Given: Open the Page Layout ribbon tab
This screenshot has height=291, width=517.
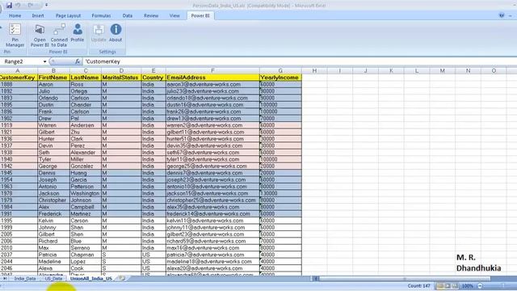Looking at the screenshot, I should click(x=68, y=15).
